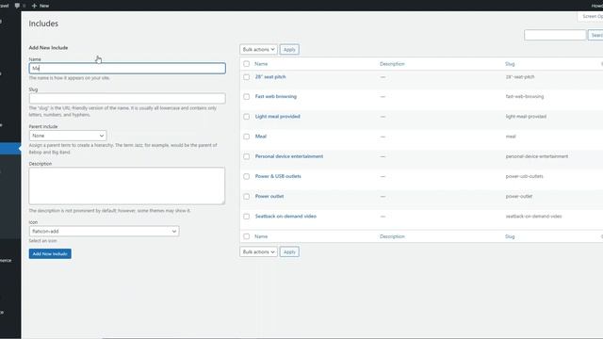Click the top Apply button
Image resolution: width=603 pixels, height=339 pixels.
(x=289, y=50)
